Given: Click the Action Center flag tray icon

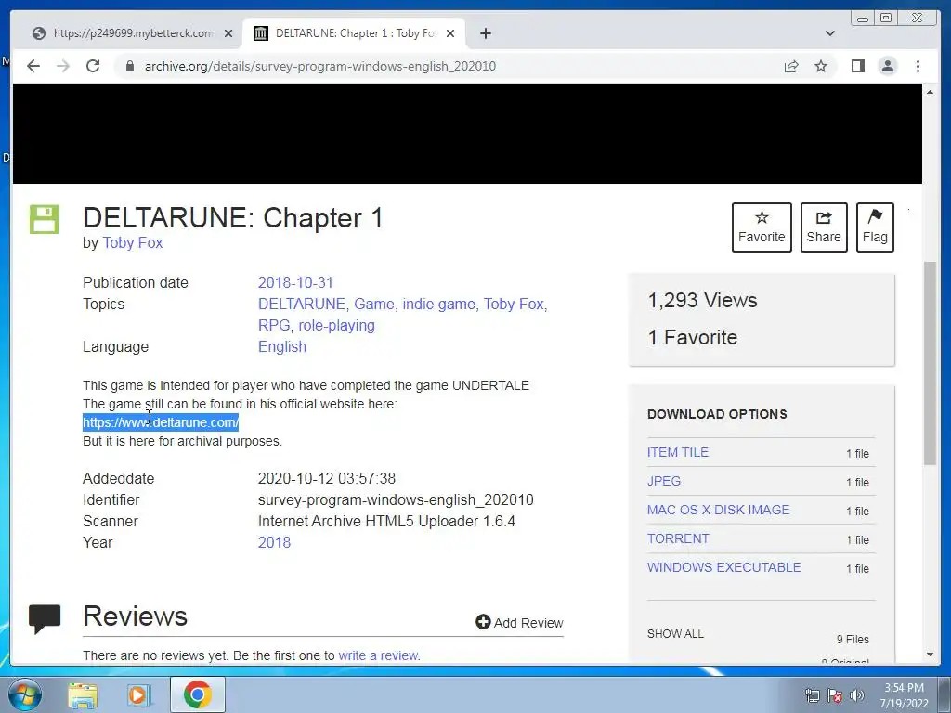Looking at the screenshot, I should click(x=835, y=695).
